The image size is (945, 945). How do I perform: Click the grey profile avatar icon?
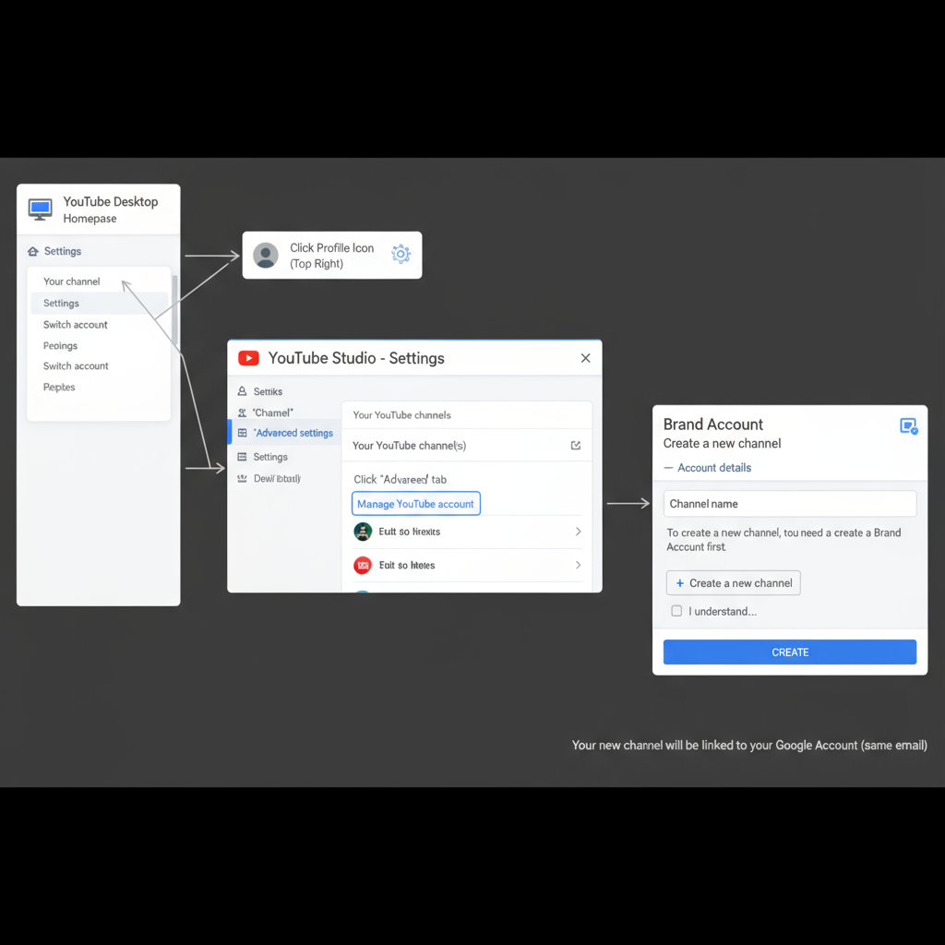pos(266,255)
